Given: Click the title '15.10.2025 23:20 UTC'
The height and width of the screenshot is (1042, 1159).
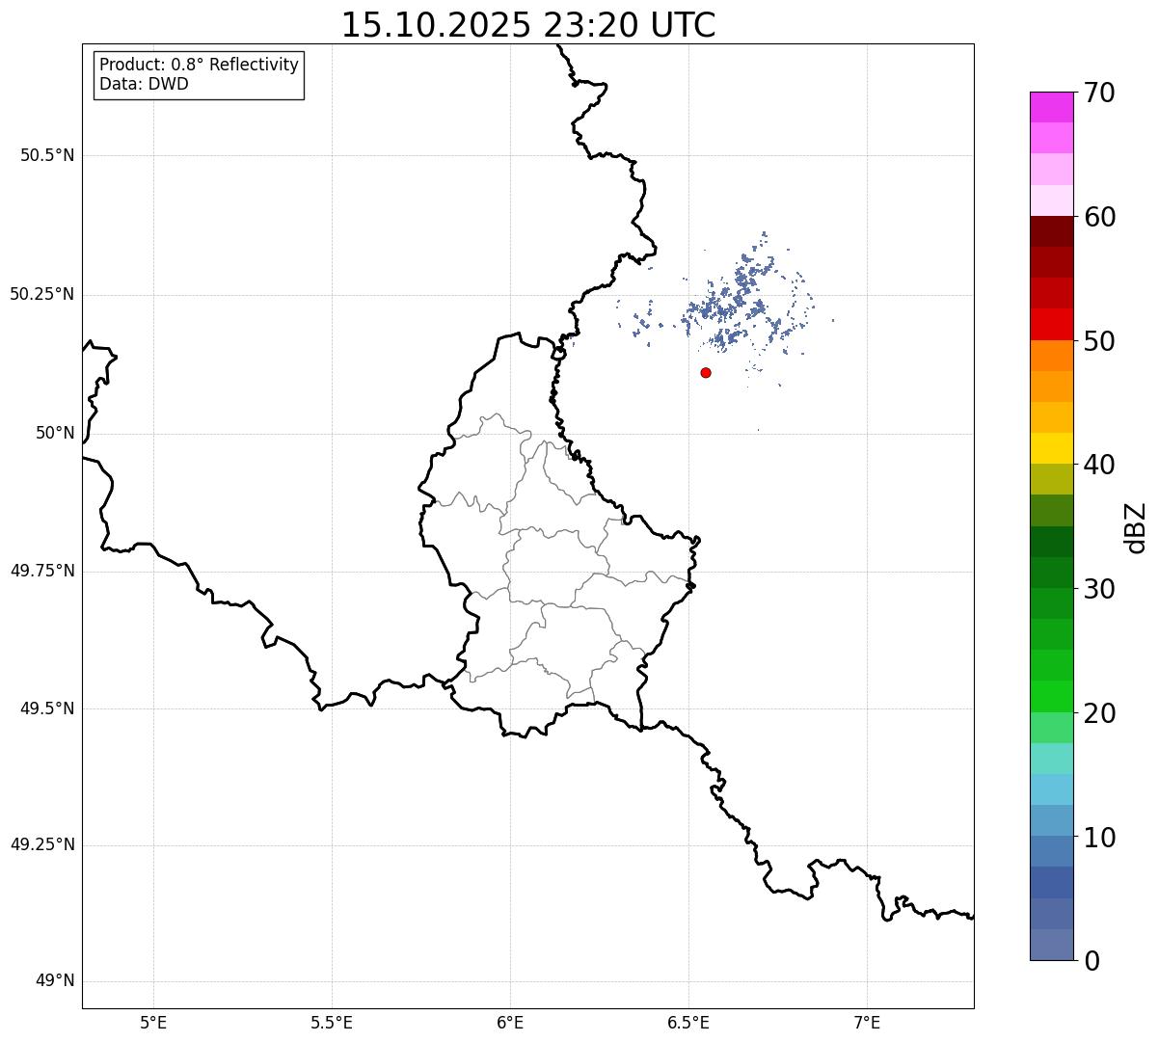Looking at the screenshot, I should [x=528, y=25].
